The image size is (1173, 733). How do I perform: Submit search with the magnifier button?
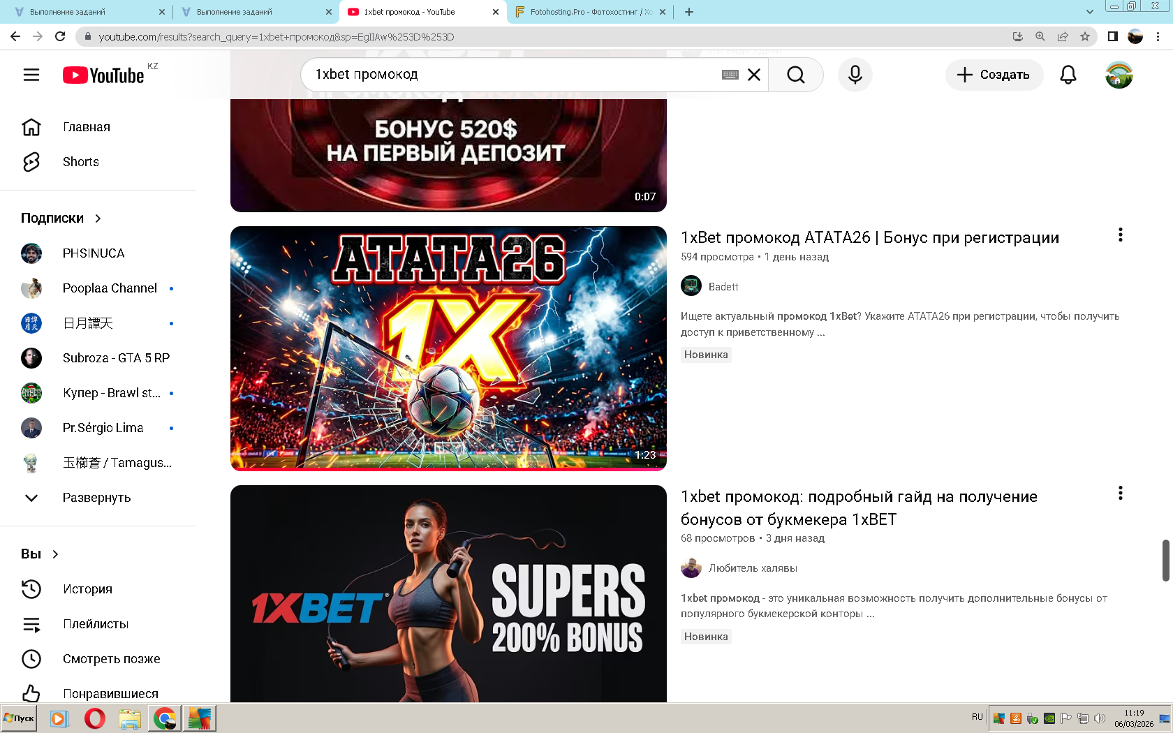pos(796,75)
